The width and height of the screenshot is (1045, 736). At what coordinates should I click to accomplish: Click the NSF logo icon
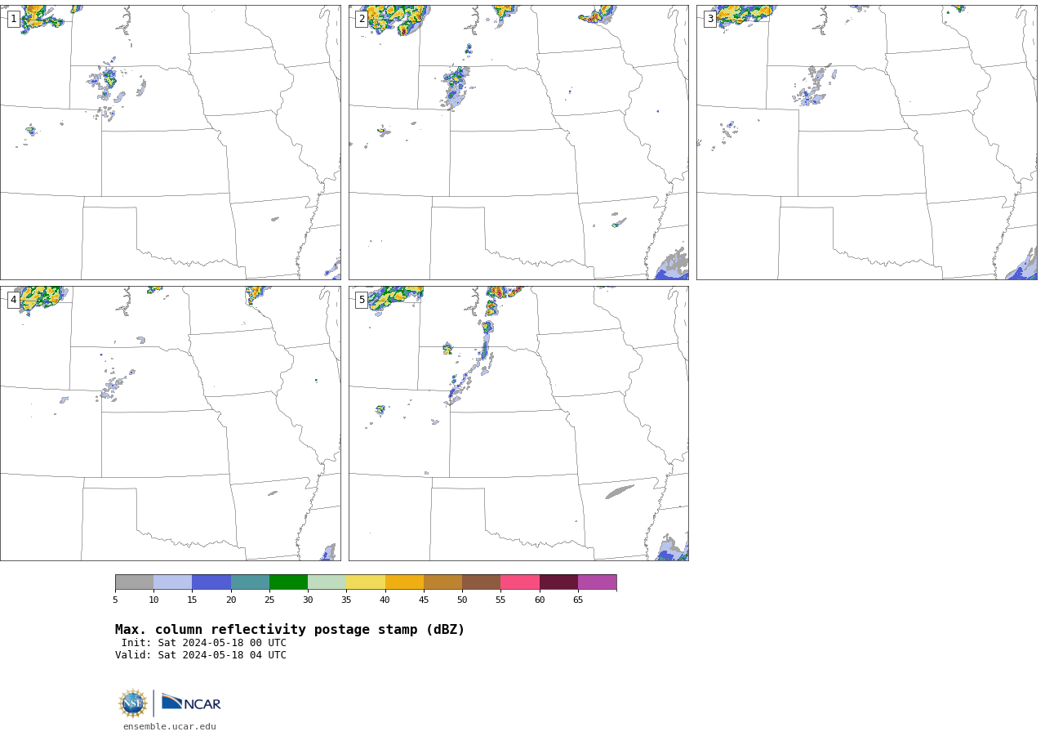[132, 703]
